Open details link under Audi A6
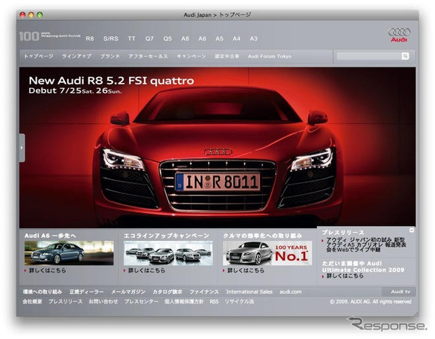 (x=48, y=270)
